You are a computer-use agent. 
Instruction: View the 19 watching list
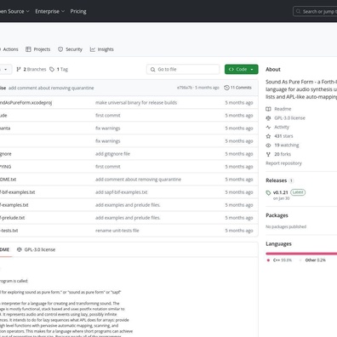coord(287,146)
